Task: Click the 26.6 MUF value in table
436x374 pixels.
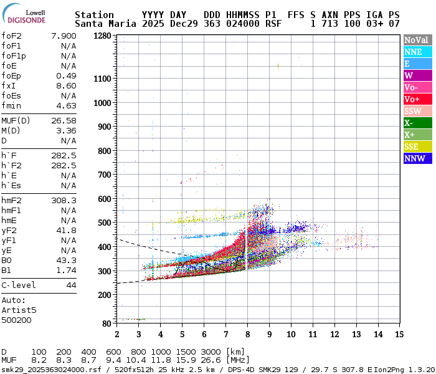Action: (x=211, y=360)
